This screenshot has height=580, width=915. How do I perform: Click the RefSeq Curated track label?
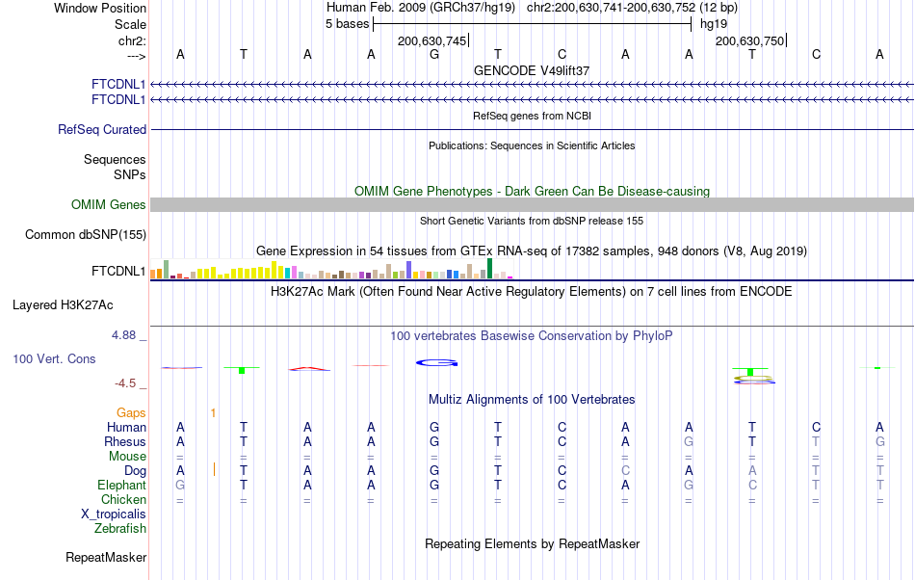(102, 129)
